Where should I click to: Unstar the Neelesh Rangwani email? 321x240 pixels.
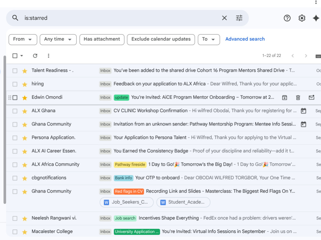[25, 219]
